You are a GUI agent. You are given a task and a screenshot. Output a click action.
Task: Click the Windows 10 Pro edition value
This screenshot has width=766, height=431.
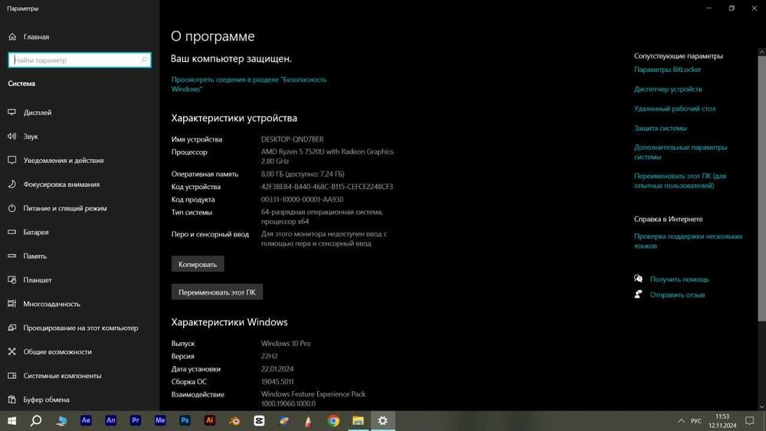[x=286, y=343]
